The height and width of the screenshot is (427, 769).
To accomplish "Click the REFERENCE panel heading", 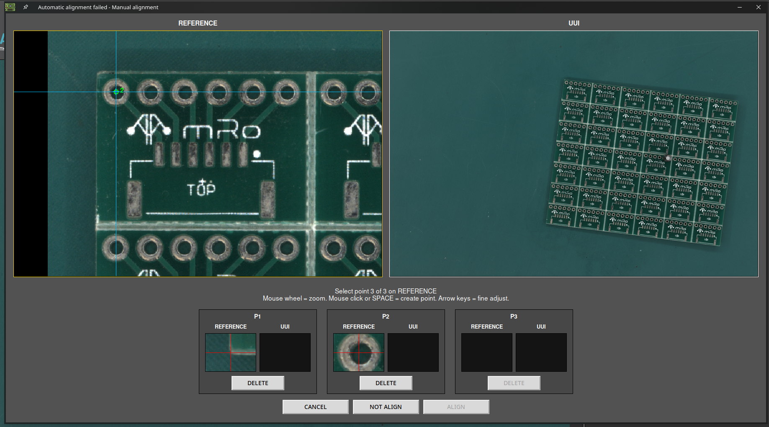I will pos(198,23).
